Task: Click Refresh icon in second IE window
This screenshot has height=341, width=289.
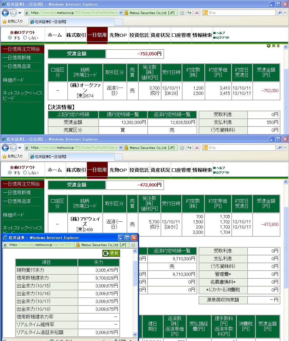Action: [x=189, y=148]
